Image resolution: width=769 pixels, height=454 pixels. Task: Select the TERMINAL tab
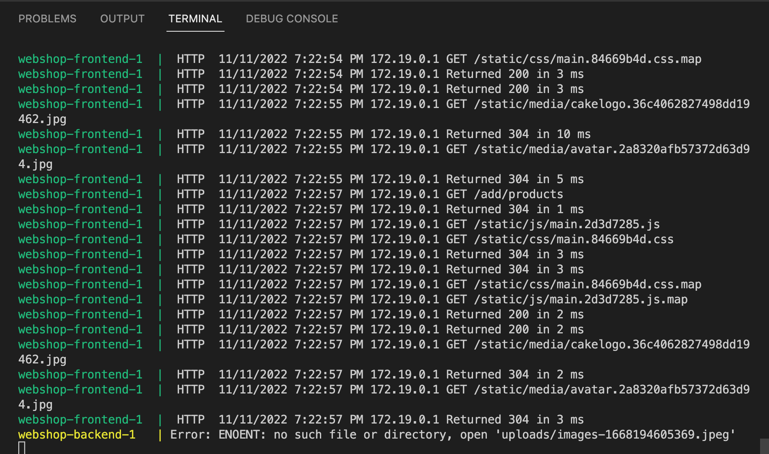tap(195, 18)
